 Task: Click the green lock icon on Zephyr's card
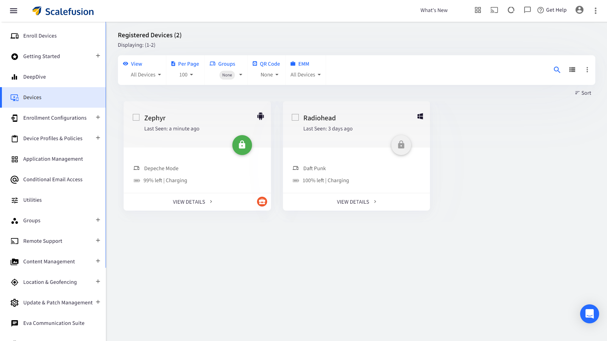click(x=242, y=145)
